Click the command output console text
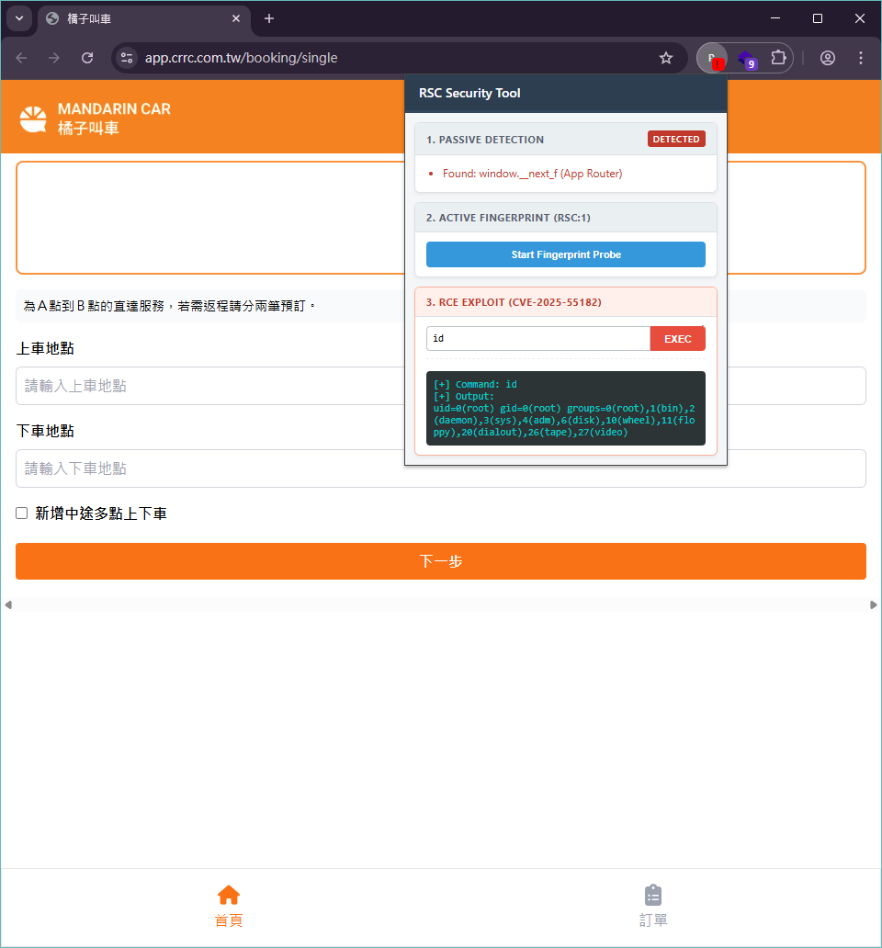The width and height of the screenshot is (882, 948). tap(566, 408)
